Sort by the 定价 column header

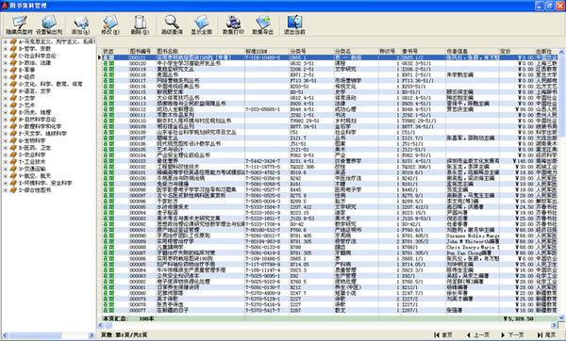point(517,51)
